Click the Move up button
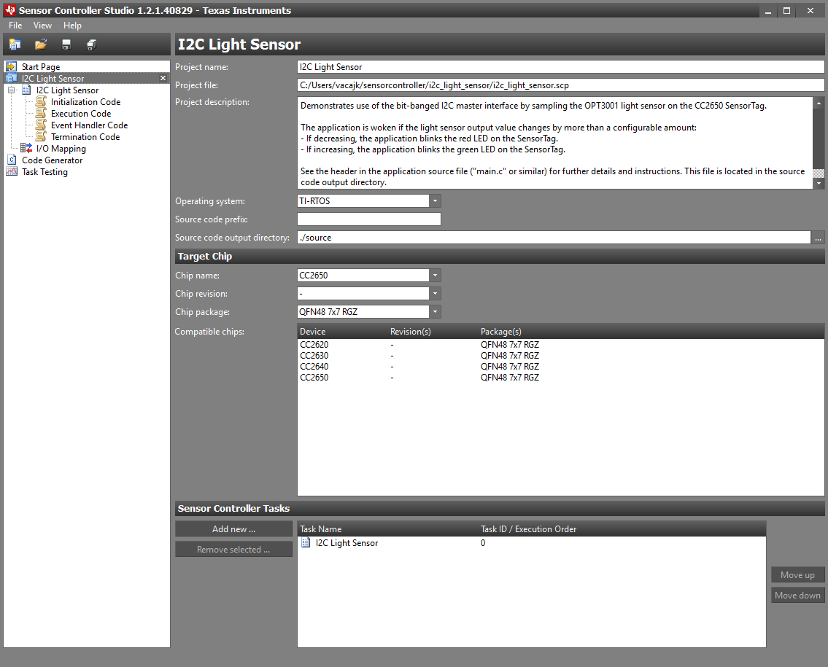The image size is (828, 667). tap(797, 574)
